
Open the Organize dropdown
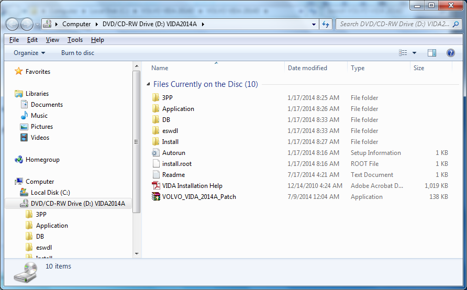click(x=29, y=53)
